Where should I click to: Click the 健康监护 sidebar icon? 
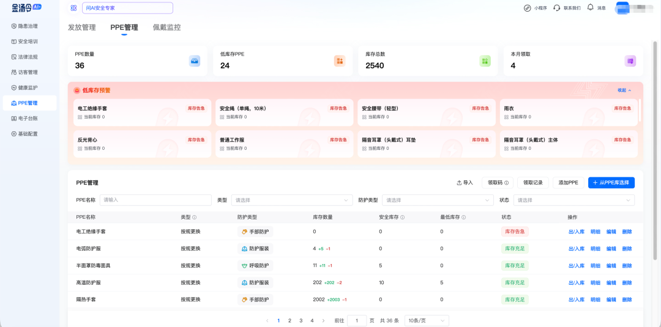click(x=14, y=87)
